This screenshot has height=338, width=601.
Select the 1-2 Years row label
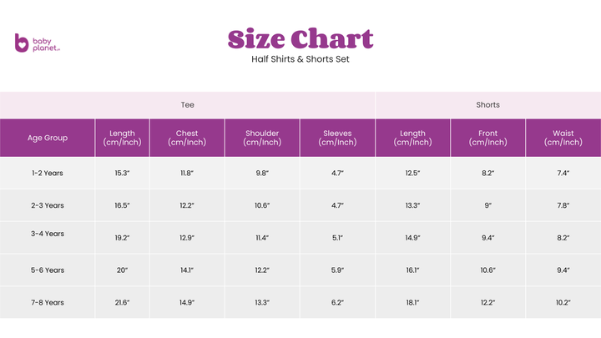(48, 173)
